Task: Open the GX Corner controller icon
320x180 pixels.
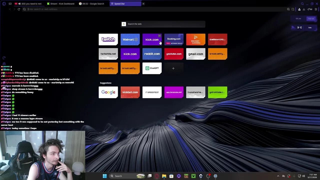Action: pos(10,4)
